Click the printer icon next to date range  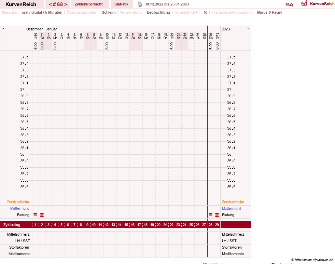point(140,4)
